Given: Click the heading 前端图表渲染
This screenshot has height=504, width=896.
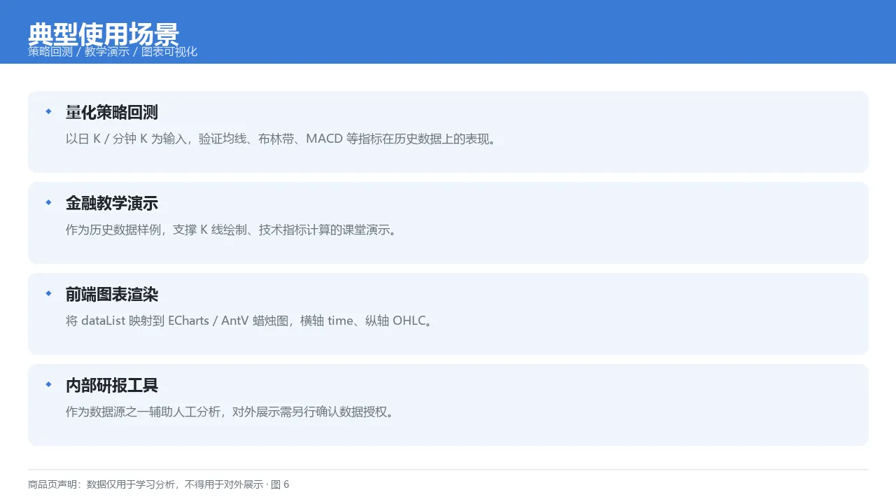Looking at the screenshot, I should coord(112,295).
